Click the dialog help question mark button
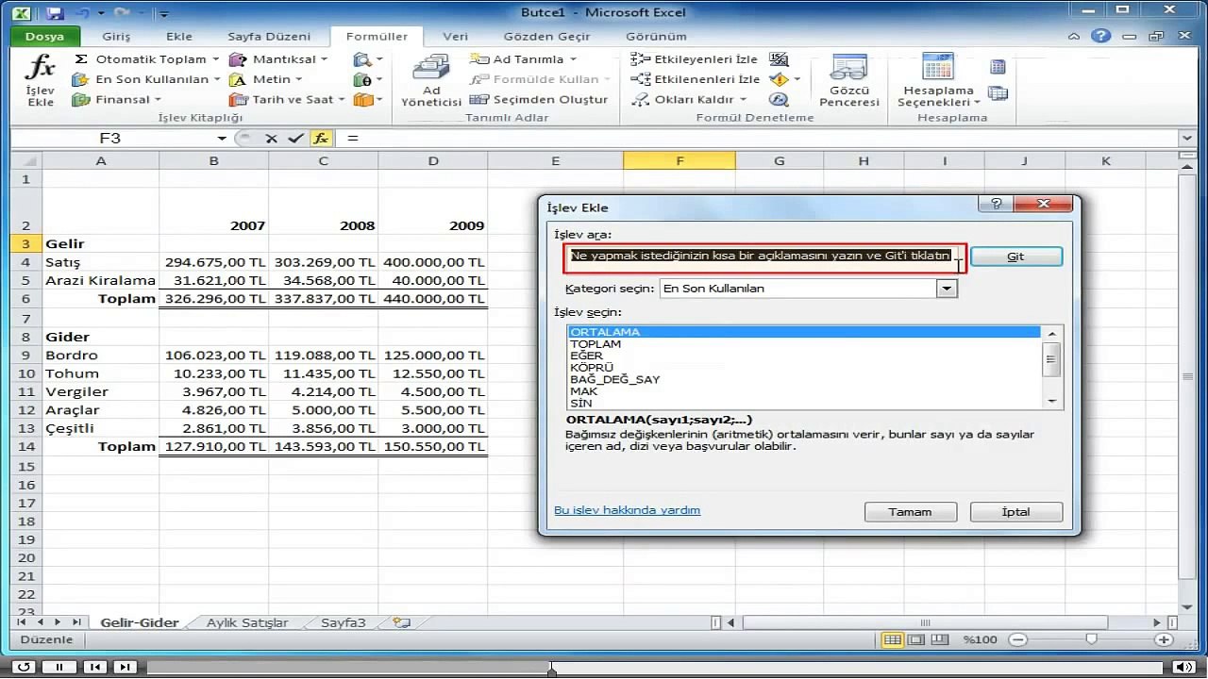1208x679 pixels. point(996,204)
